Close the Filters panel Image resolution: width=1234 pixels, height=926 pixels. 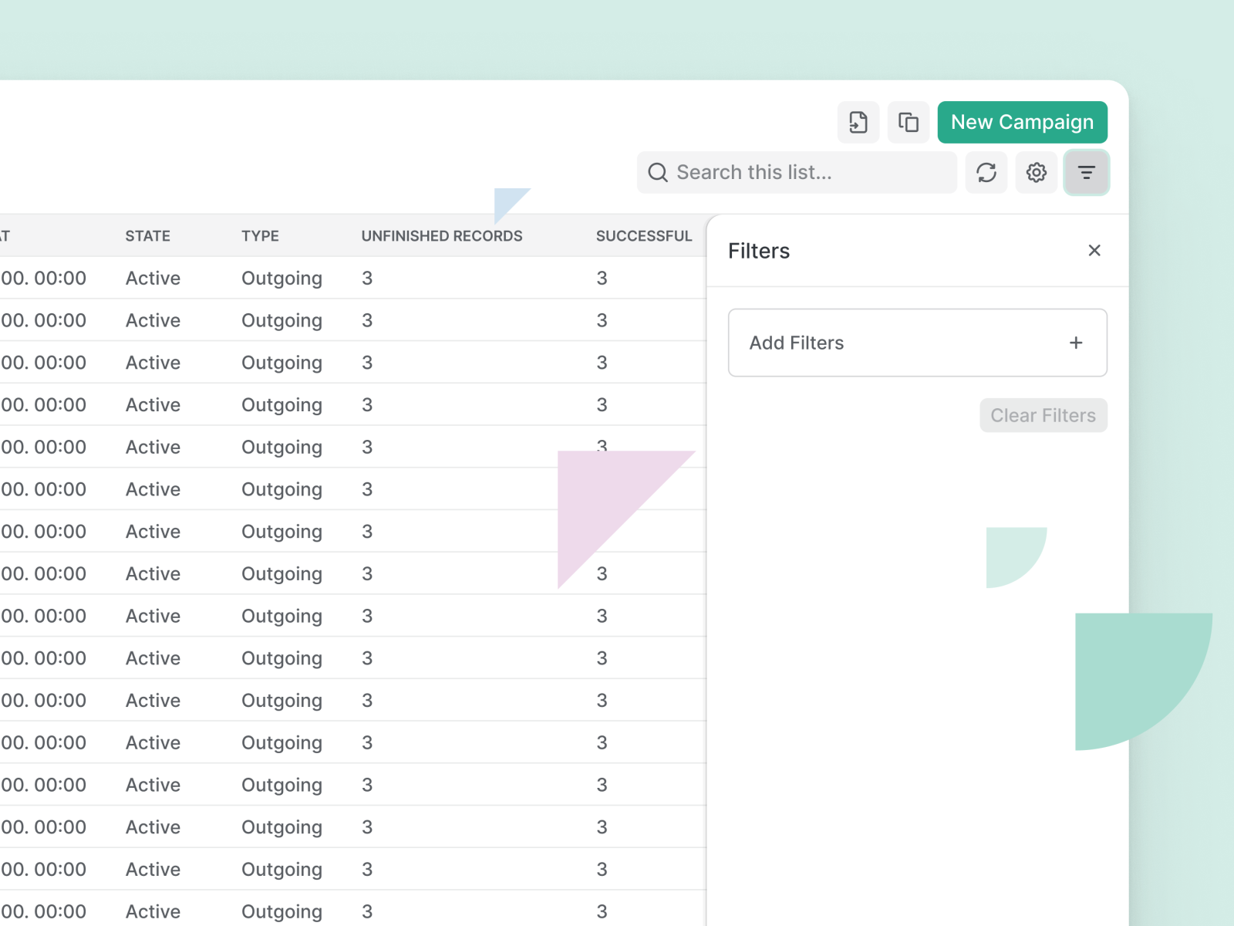coord(1094,250)
